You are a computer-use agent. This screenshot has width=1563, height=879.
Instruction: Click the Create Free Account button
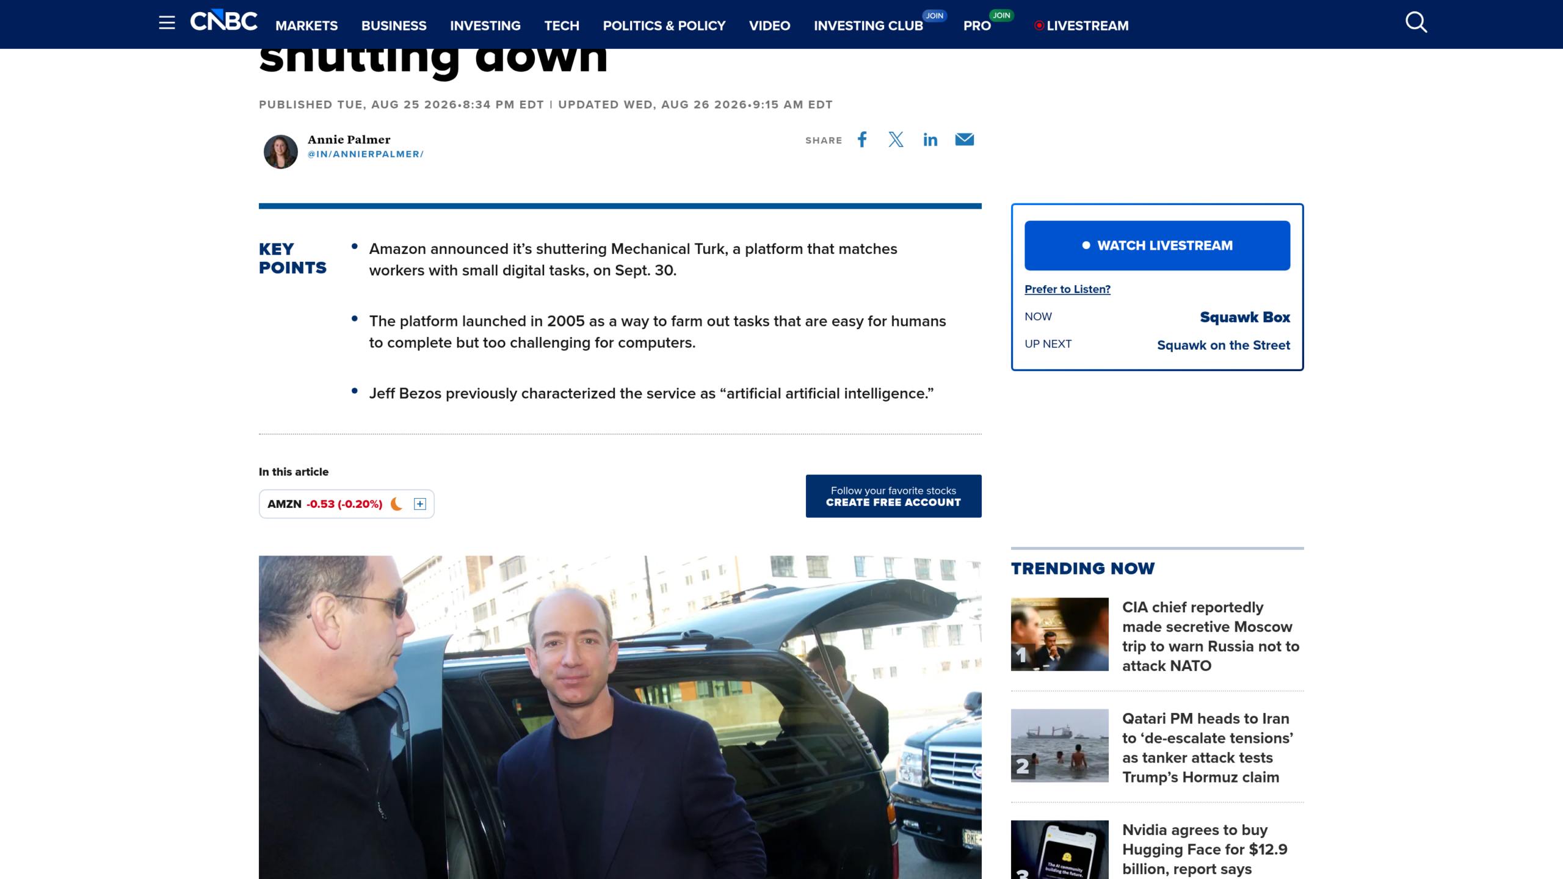[x=893, y=496]
